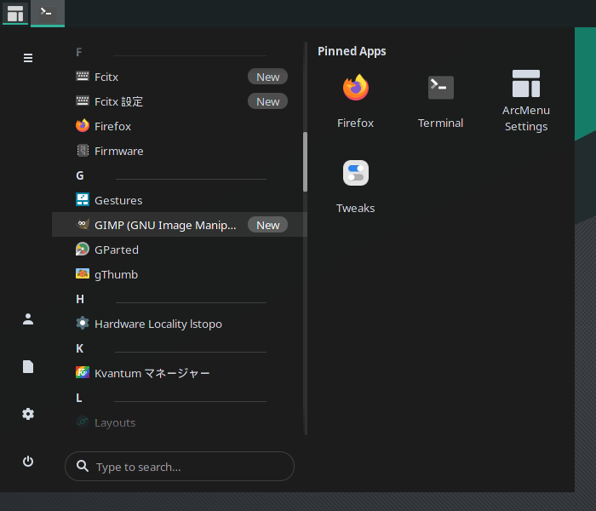
Task: Click the GIMP mascot icon
Action: coord(83,224)
